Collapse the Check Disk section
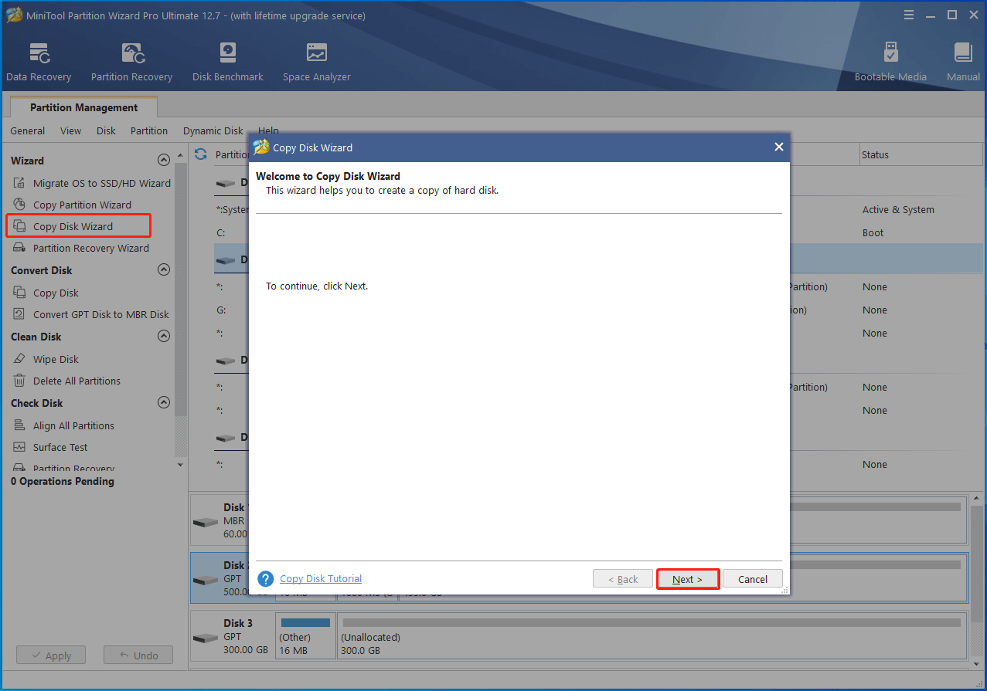 (164, 402)
